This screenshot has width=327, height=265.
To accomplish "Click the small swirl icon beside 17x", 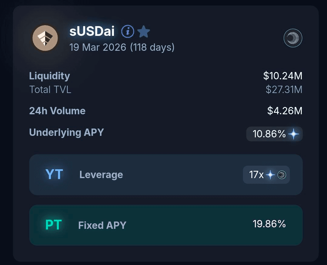I will coord(282,175).
